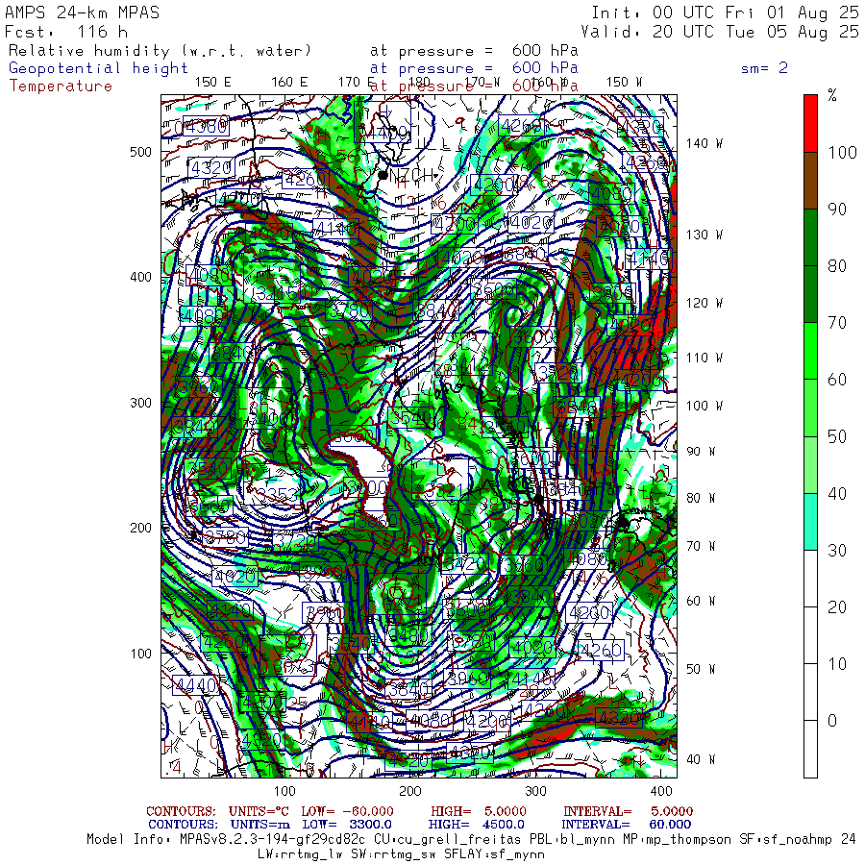The image size is (865, 865).
Task: Click the "LOW= 3300.0" contour value
Action: click(347, 825)
